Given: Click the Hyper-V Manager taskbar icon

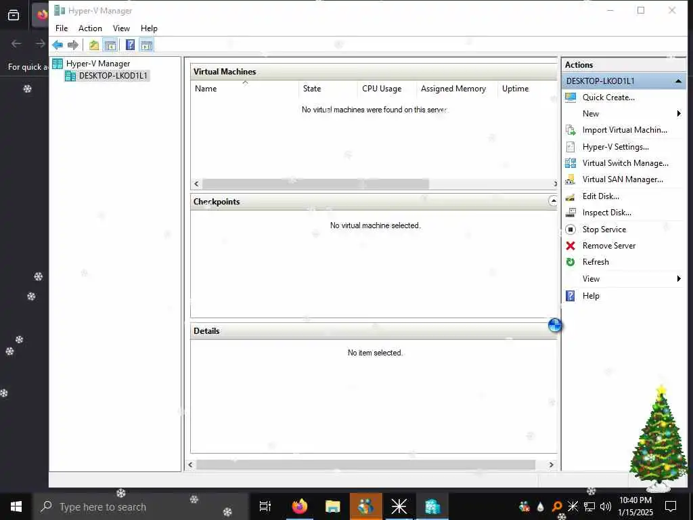Looking at the screenshot, I should click(432, 506).
